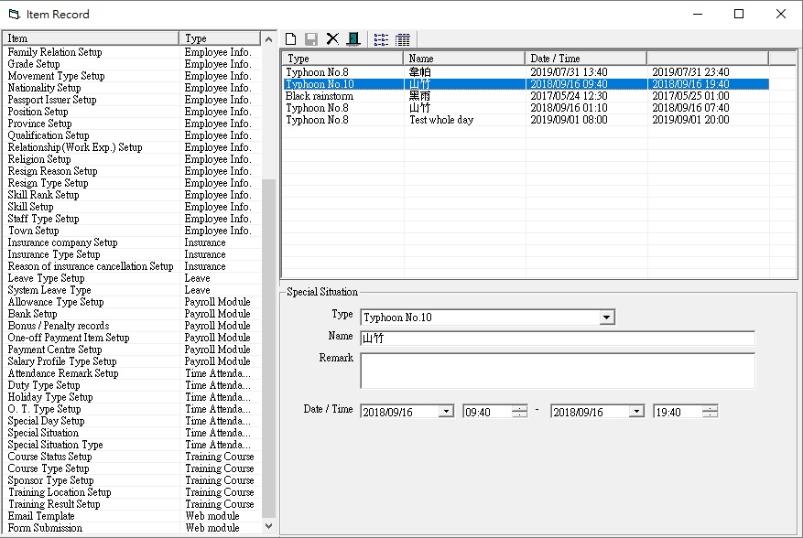Click the Exit door icon
The image size is (803, 538).
pos(353,39)
